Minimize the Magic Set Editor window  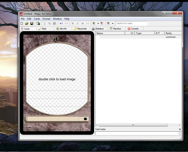click(x=165, y=13)
